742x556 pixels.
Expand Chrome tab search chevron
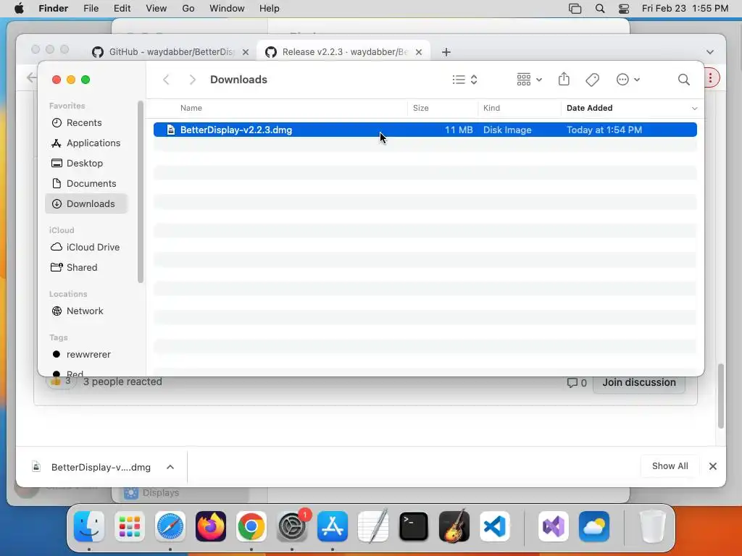coord(710,52)
